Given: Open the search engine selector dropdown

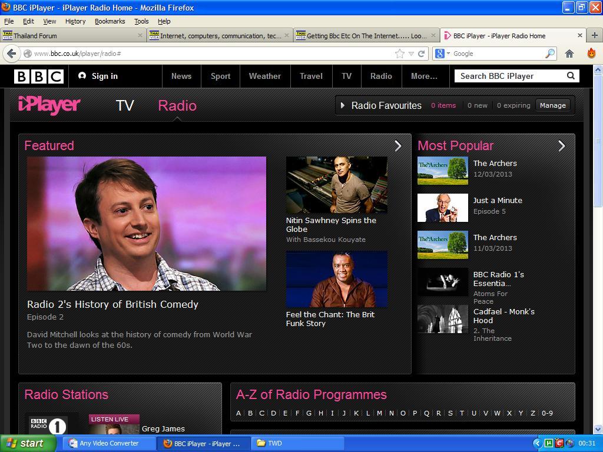Looking at the screenshot, I should (x=442, y=54).
